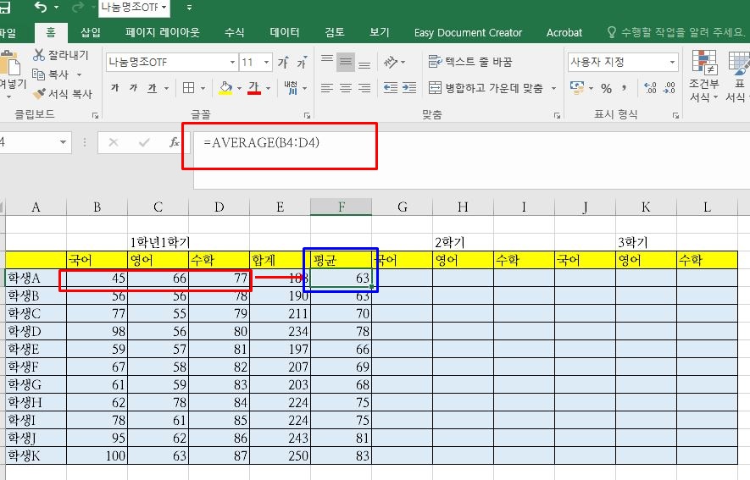Open the Name Box dropdown arrow
Viewport: 750px width, 480px height.
(x=63, y=142)
